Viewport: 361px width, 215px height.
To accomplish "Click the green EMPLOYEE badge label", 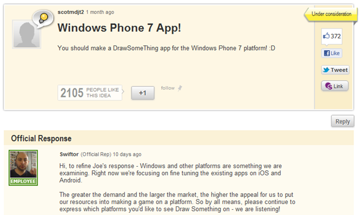I will pyautogui.click(x=23, y=181).
